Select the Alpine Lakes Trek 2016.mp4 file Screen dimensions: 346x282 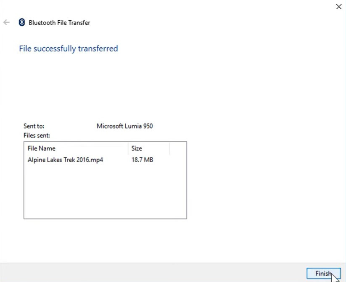click(x=65, y=160)
